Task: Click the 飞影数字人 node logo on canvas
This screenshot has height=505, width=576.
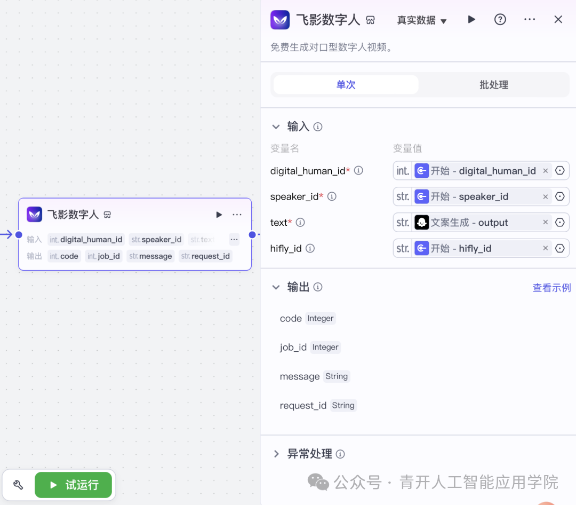Action: (34, 215)
